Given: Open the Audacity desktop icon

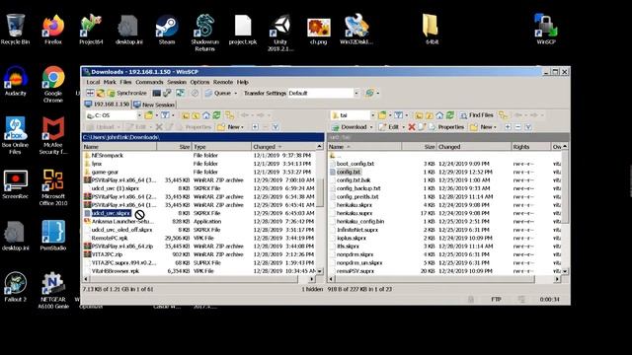Looking at the screenshot, I should point(16,81).
